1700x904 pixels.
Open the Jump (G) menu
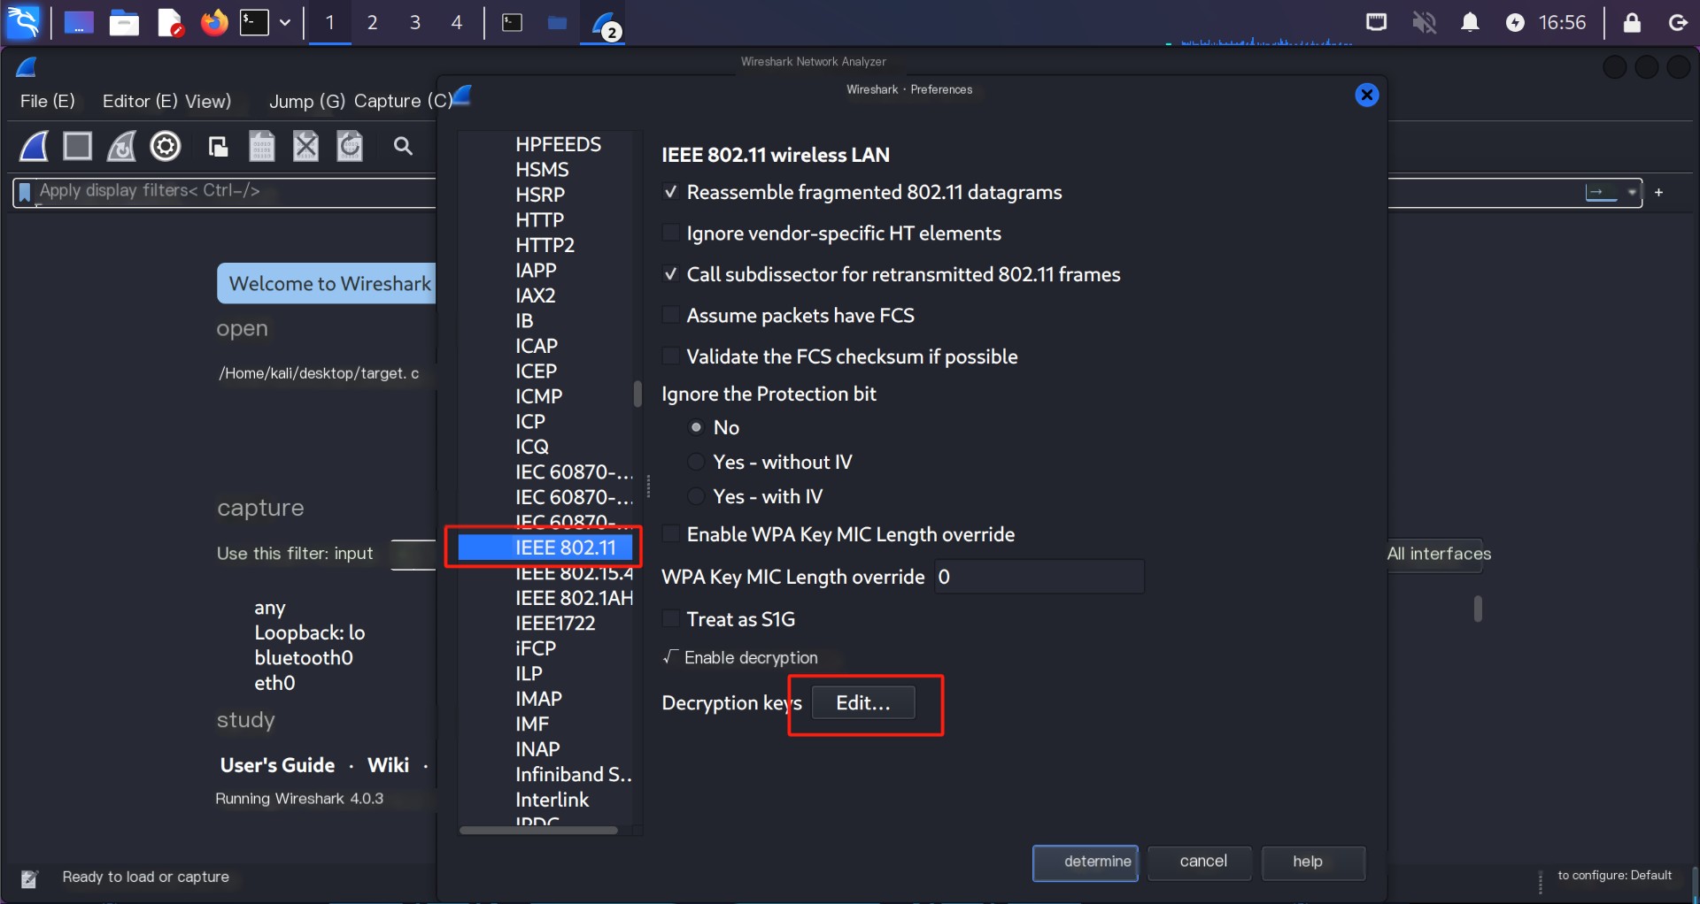pyautogui.click(x=307, y=101)
